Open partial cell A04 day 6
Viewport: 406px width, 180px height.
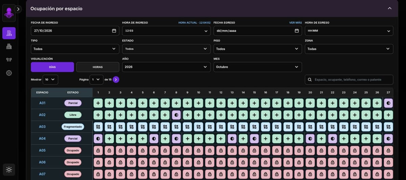click(x=154, y=138)
